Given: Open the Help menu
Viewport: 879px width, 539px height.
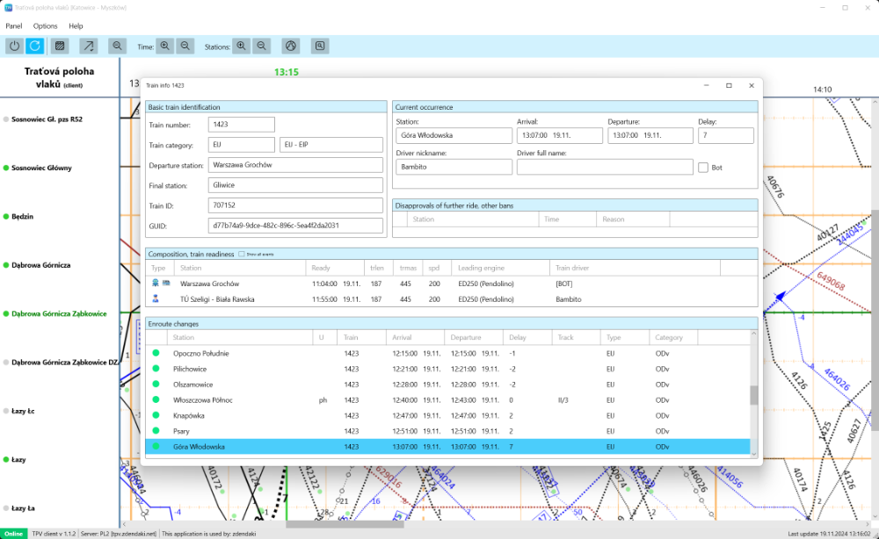Looking at the screenshot, I should 76,26.
